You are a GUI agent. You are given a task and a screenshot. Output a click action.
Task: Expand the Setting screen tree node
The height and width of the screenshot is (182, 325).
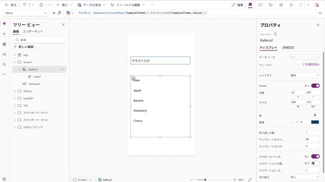point(15,91)
